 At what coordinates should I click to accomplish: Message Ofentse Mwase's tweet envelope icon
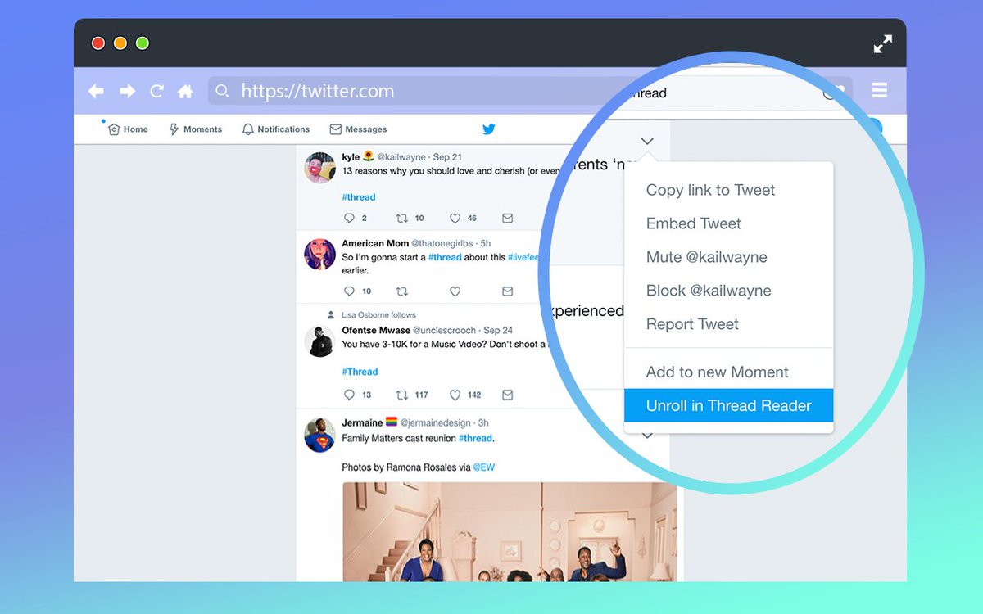508,395
